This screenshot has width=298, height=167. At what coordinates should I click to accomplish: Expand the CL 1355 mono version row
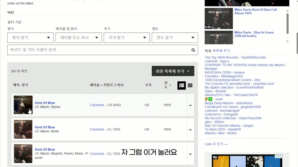click(x=190, y=130)
